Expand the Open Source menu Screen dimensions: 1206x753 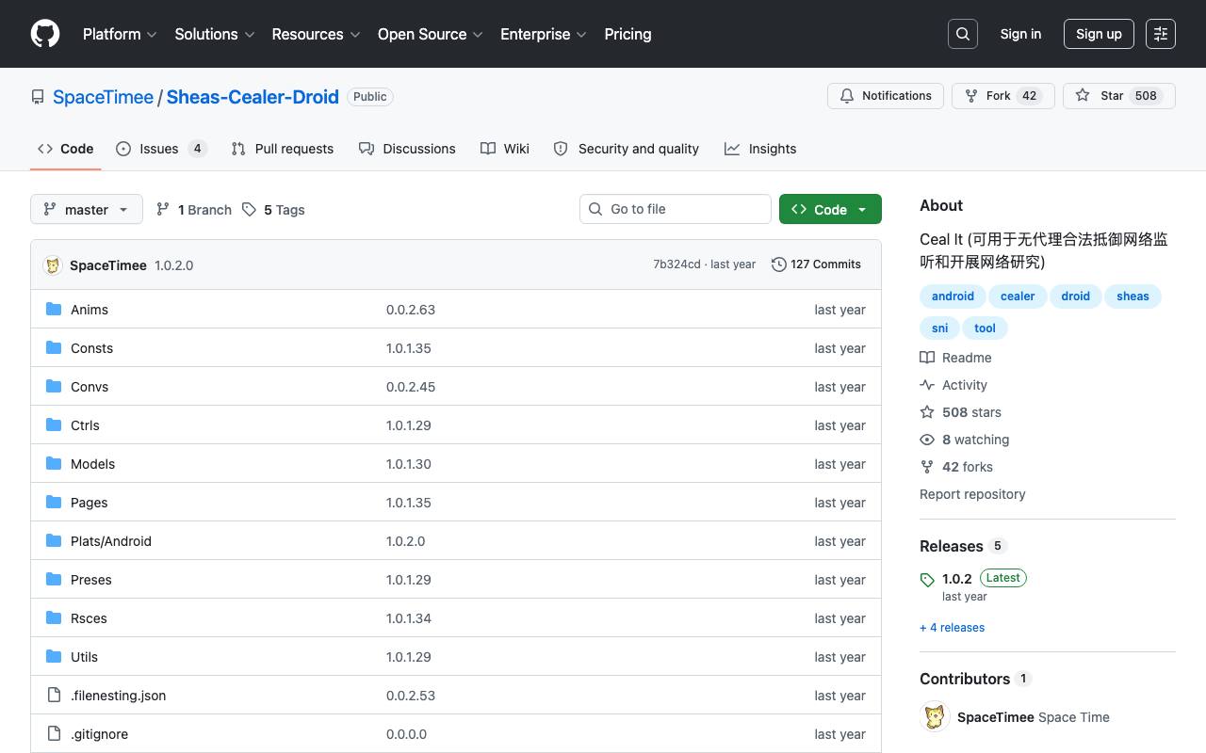coord(431,34)
